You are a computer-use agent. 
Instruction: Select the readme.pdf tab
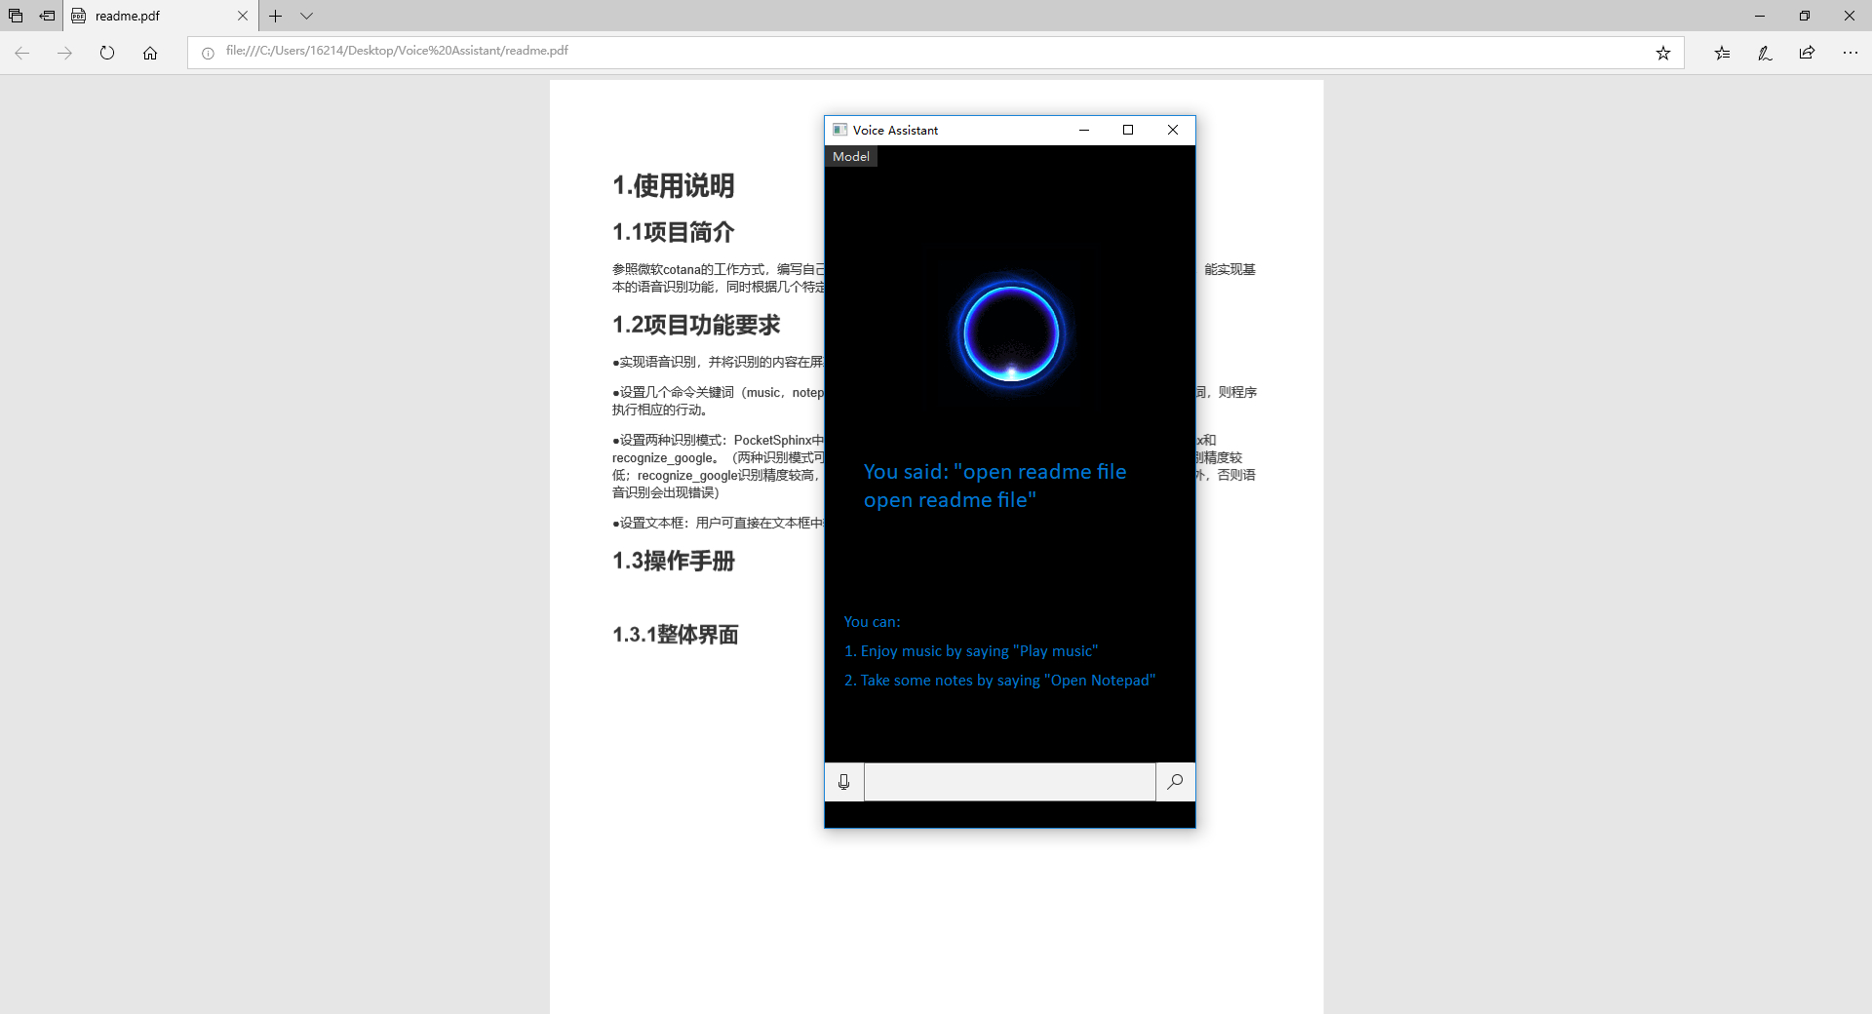point(146,16)
